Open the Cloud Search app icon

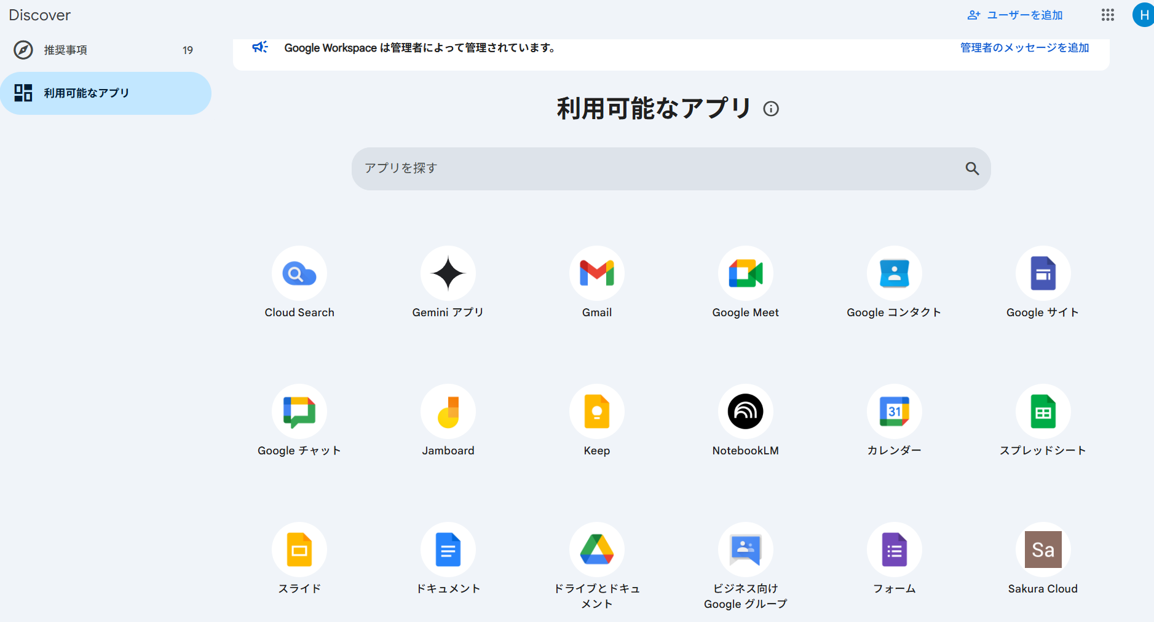(299, 273)
